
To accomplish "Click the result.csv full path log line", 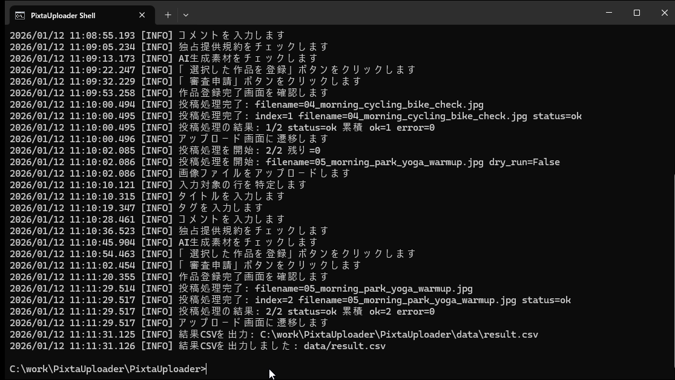I will [x=274, y=335].
